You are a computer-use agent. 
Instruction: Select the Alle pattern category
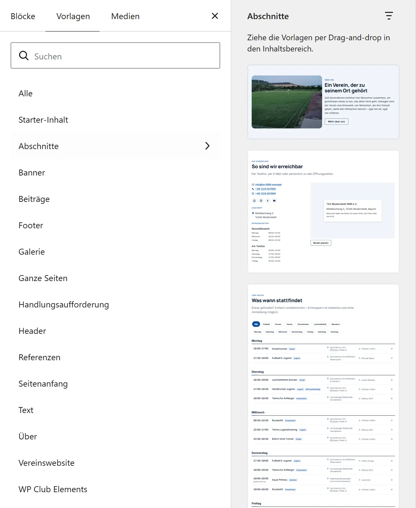coord(115,93)
